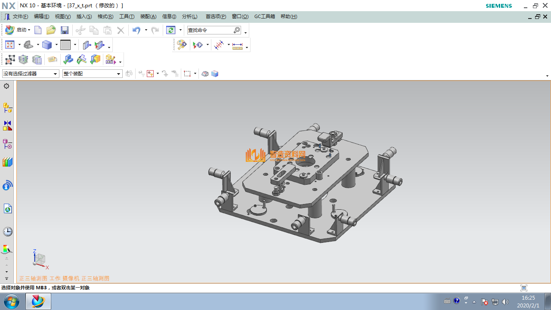Toggle the rectangle selection mode icon
The image size is (551, 310).
point(187,74)
